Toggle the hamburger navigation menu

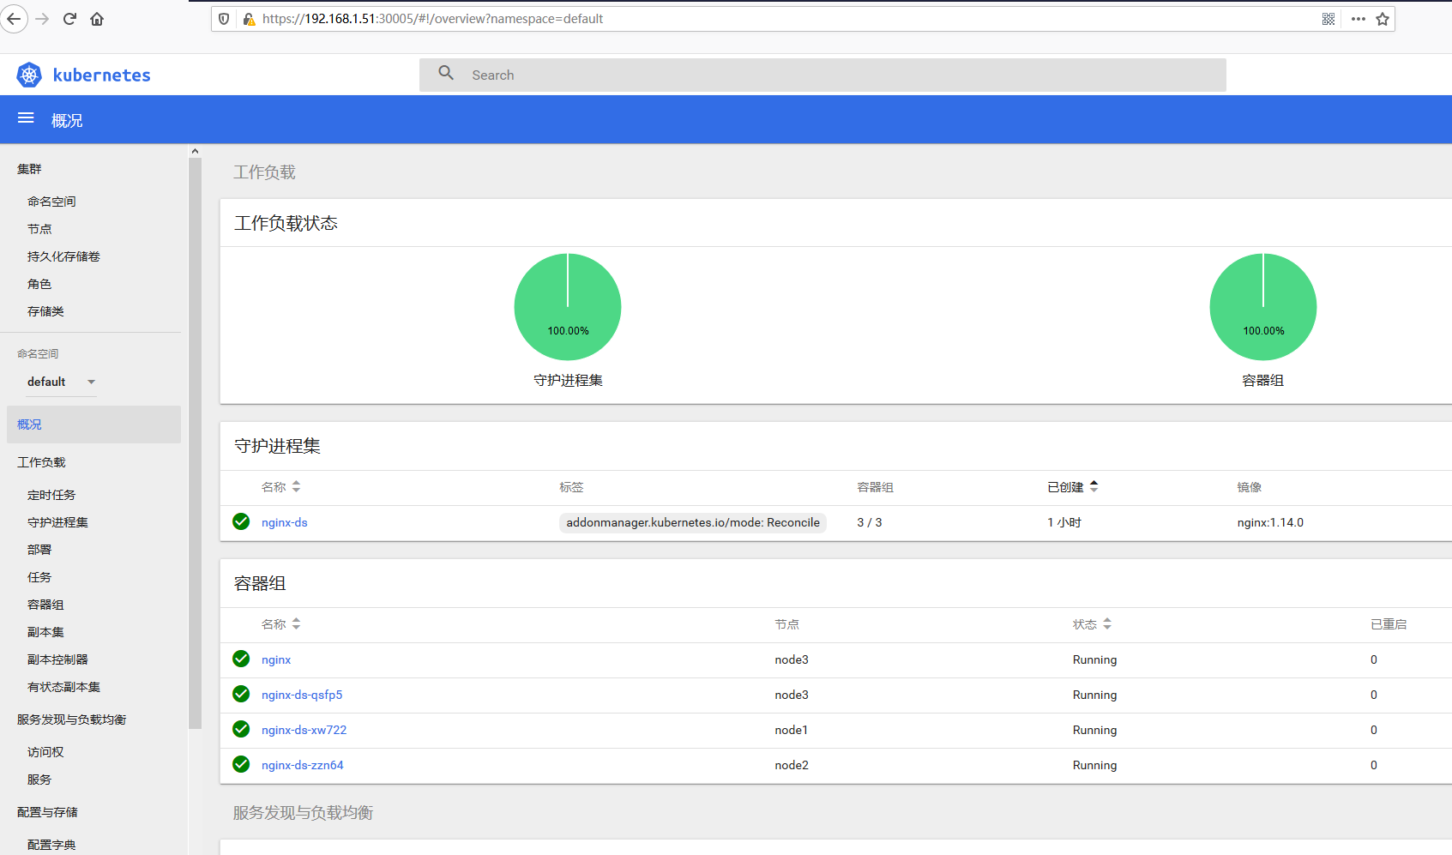pos(26,118)
